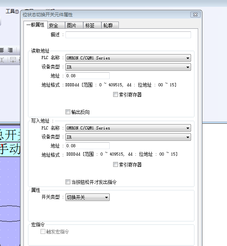Click the right-align text icon in the toolbar

(10, 50)
